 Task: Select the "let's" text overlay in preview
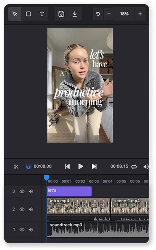click(97, 54)
